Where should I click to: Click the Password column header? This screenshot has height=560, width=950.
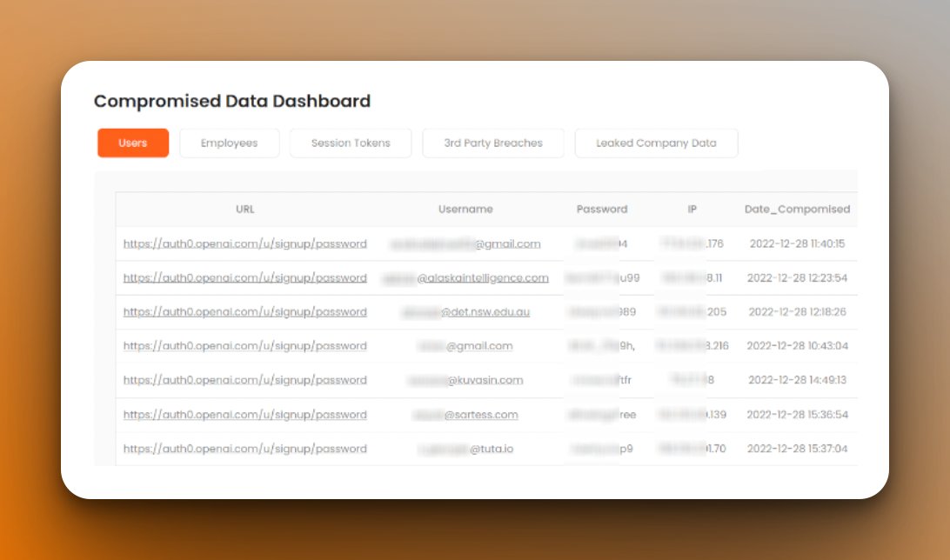click(601, 209)
